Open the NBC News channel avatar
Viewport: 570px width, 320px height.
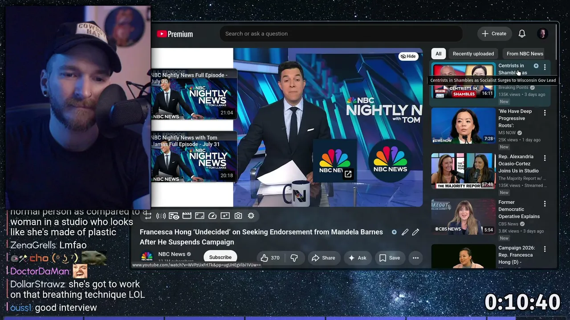147,257
